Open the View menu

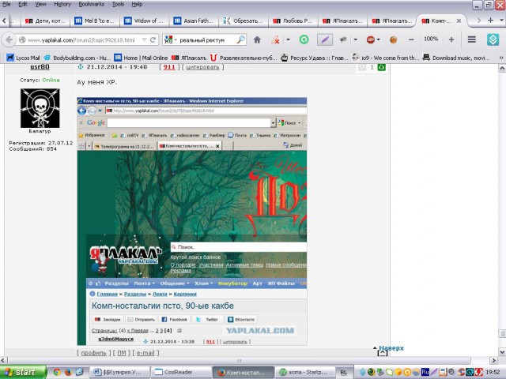[40, 4]
